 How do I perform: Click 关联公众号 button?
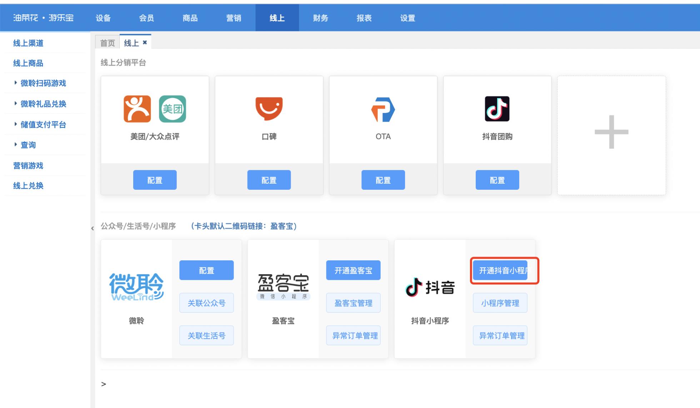pyautogui.click(x=206, y=303)
